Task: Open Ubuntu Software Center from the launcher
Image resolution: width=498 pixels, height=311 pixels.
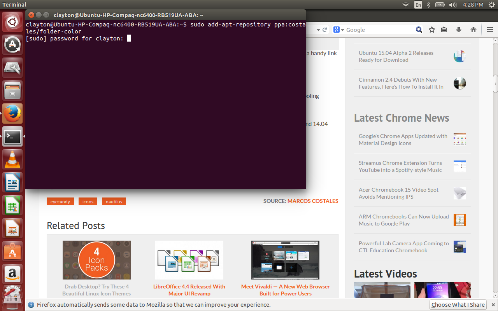Action: [12, 252]
